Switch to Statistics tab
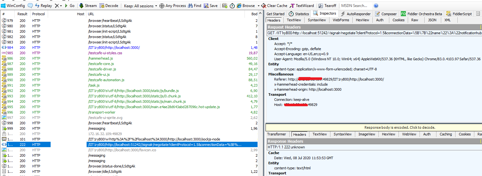 [299, 14]
